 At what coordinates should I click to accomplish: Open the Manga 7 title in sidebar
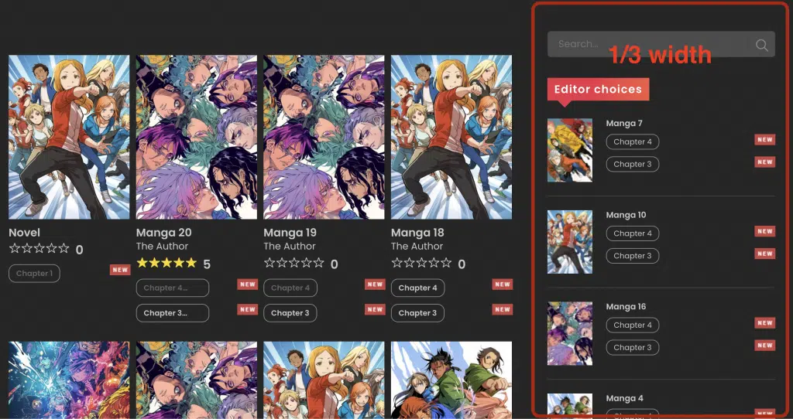tap(624, 123)
